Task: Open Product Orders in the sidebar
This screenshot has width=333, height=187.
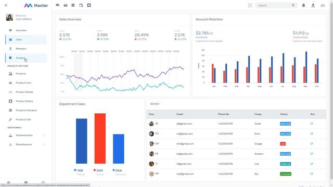Action: pos(26,101)
